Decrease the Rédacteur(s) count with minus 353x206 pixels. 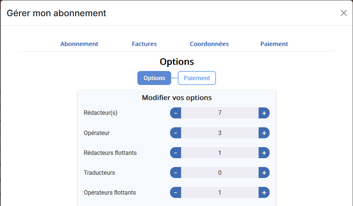pyautogui.click(x=176, y=113)
